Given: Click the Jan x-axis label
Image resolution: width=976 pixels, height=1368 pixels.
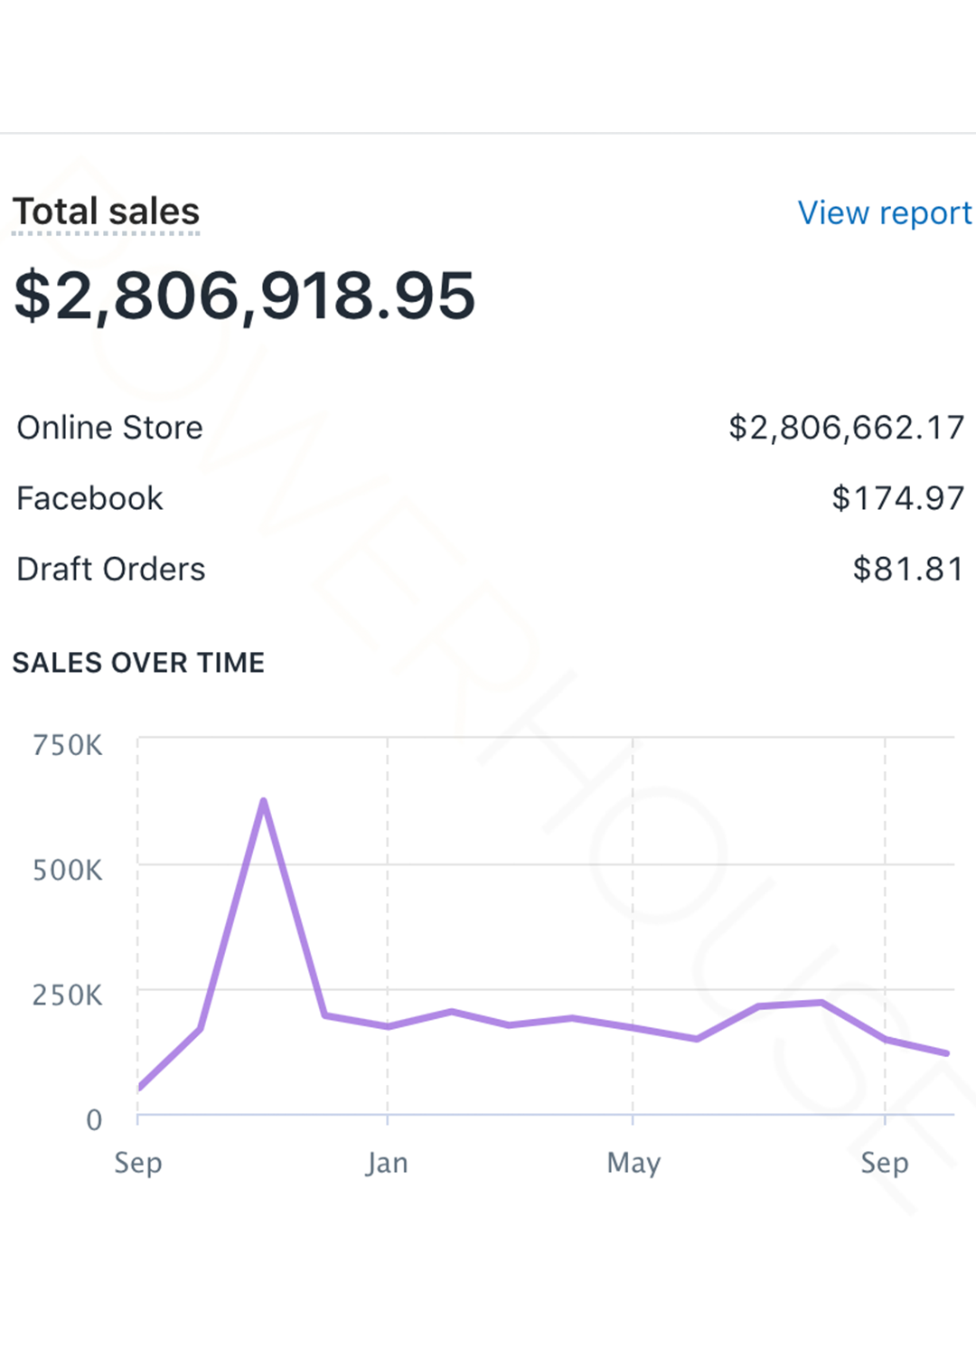Looking at the screenshot, I should pyautogui.click(x=387, y=1162).
